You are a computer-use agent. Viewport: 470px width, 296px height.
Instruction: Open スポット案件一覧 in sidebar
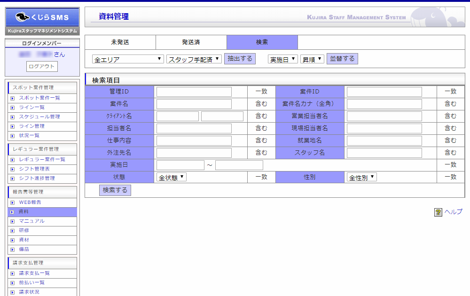point(39,98)
